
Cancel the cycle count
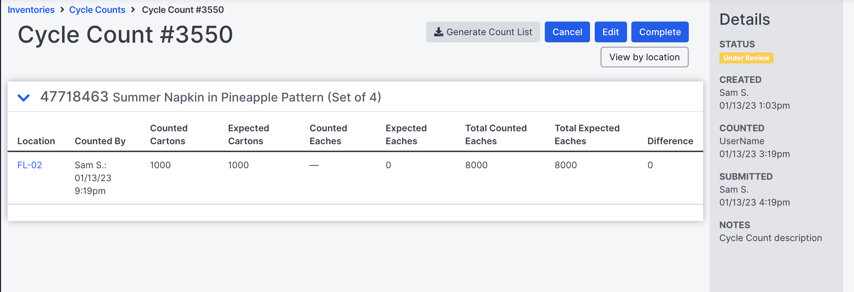tap(567, 32)
